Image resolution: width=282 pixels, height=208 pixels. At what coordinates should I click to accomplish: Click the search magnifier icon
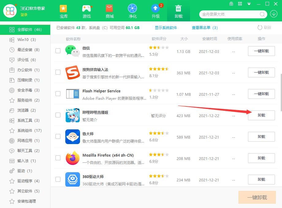[x=262, y=14]
